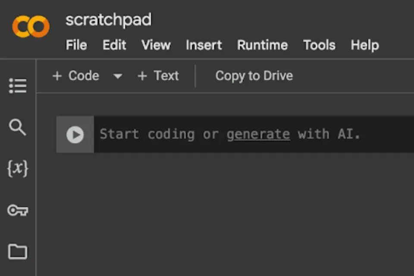The image size is (414, 276).
Task: Open the Insert menu
Action: (204, 45)
